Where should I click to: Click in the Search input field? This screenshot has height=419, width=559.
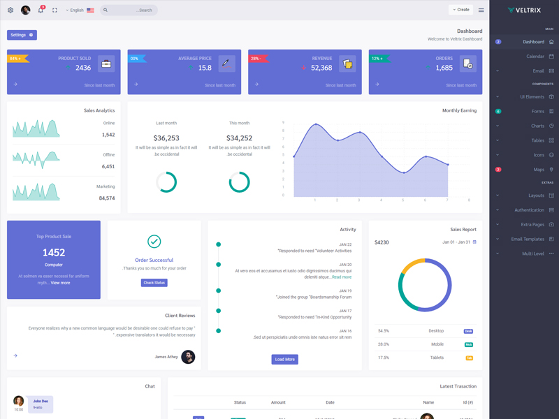pos(133,10)
